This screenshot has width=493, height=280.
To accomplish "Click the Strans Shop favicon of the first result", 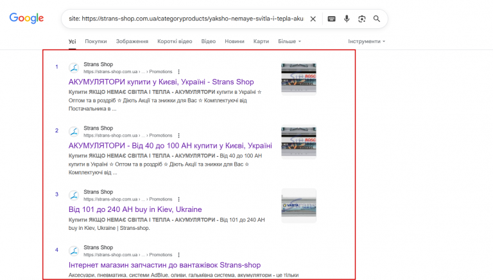I will coord(74,67).
